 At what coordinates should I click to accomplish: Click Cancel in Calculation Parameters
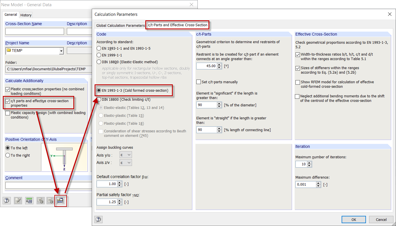click(x=381, y=220)
